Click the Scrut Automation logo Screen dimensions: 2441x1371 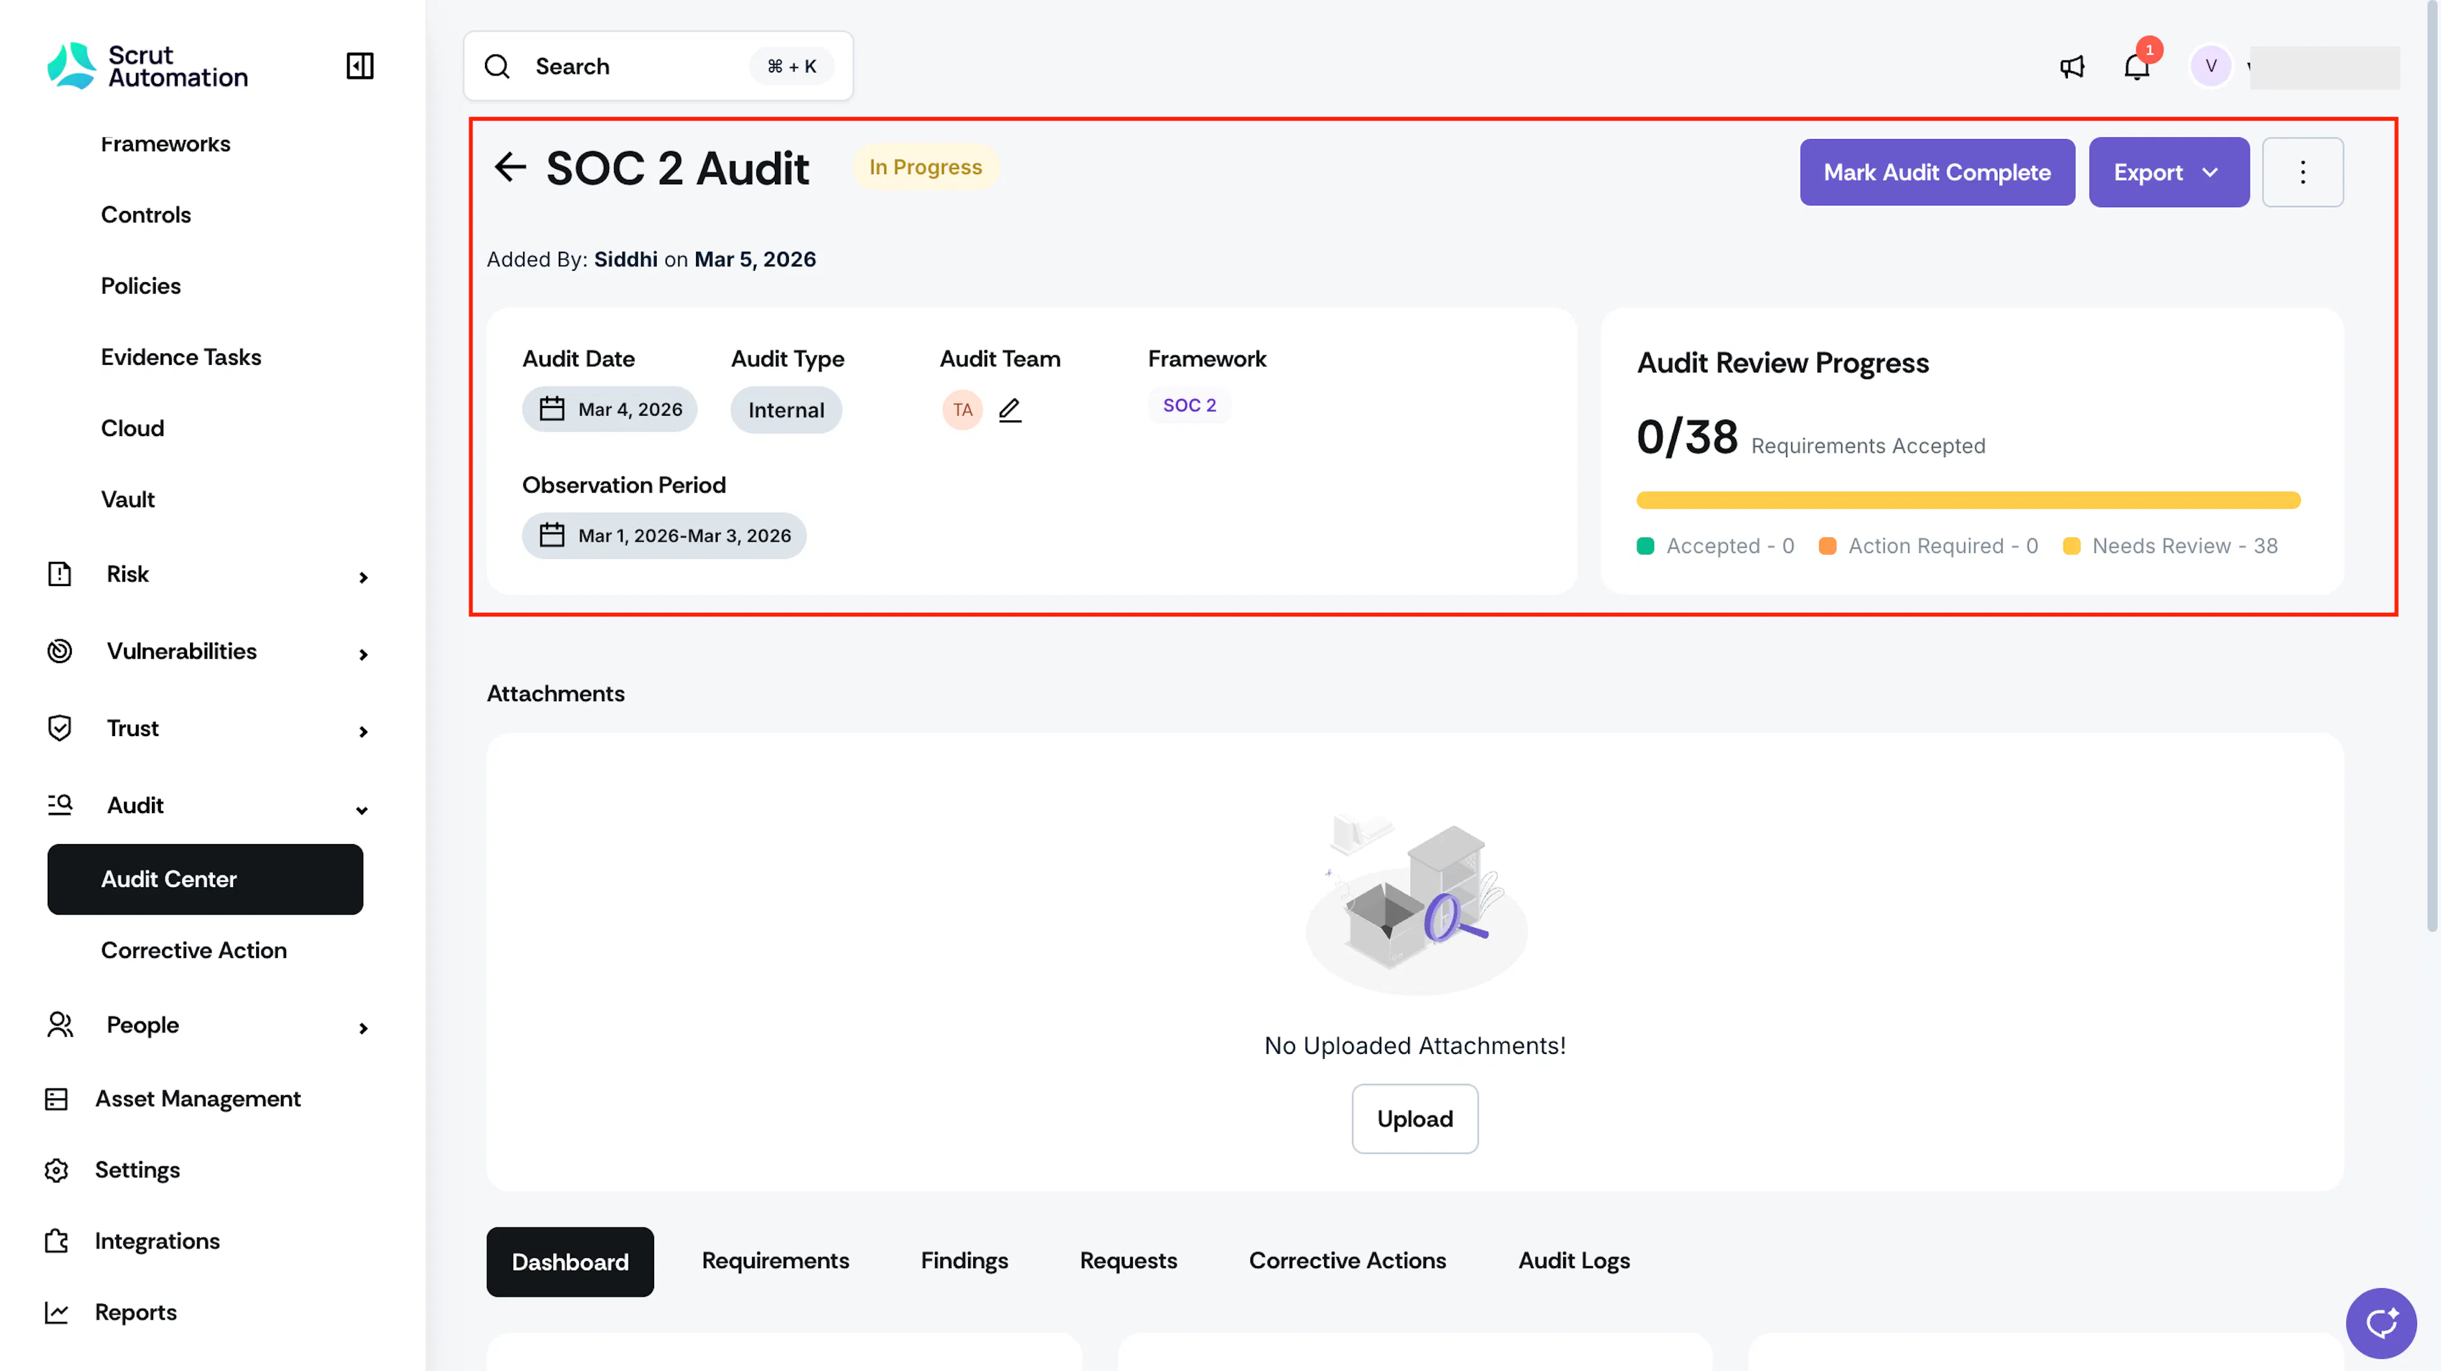pyautogui.click(x=148, y=66)
